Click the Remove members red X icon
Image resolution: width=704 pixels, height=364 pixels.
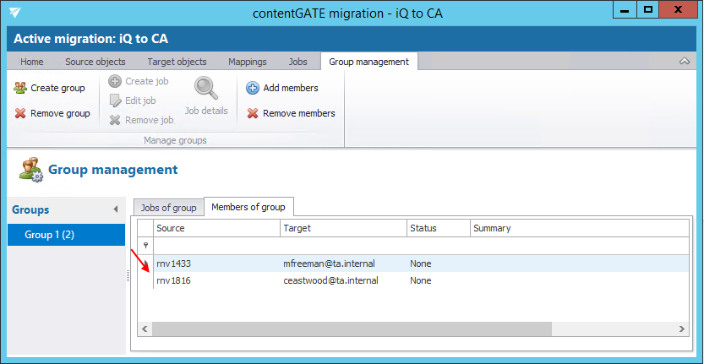253,113
